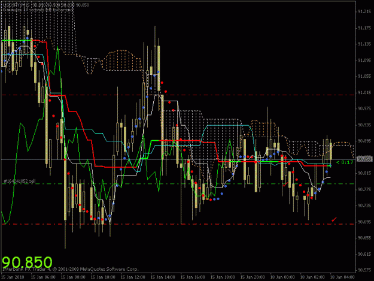
Task: Click the 91.095 price axis label
Action: 364,60
